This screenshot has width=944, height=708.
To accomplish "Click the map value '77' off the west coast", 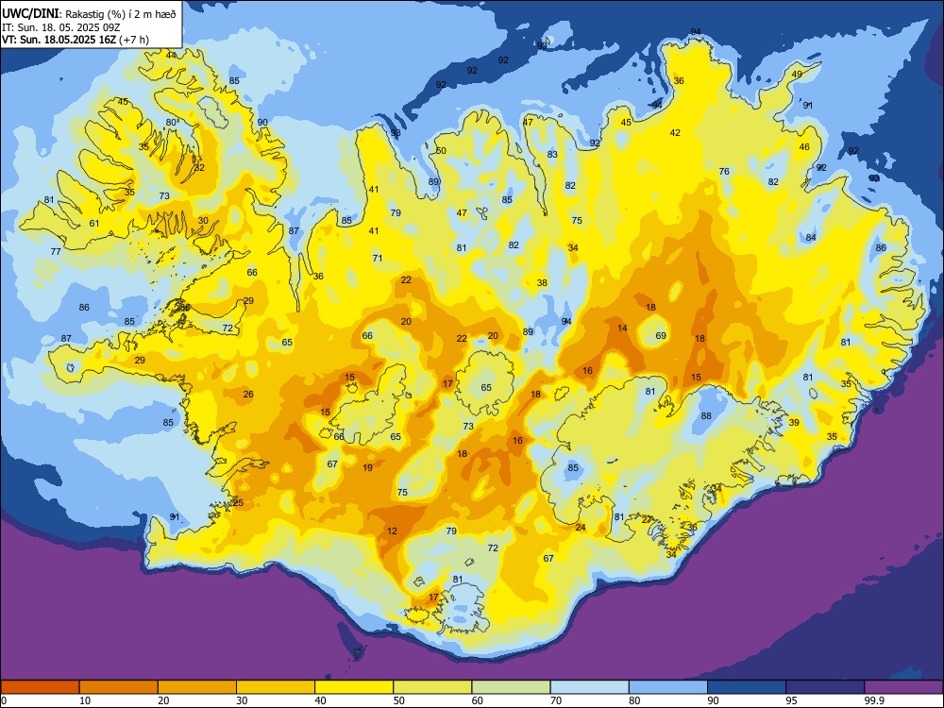I will 56,252.
